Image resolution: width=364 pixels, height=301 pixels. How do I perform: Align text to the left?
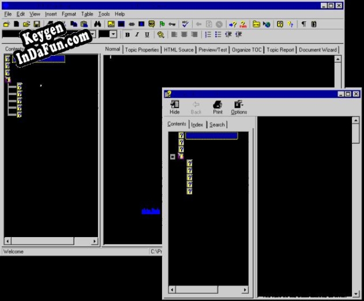point(174,35)
